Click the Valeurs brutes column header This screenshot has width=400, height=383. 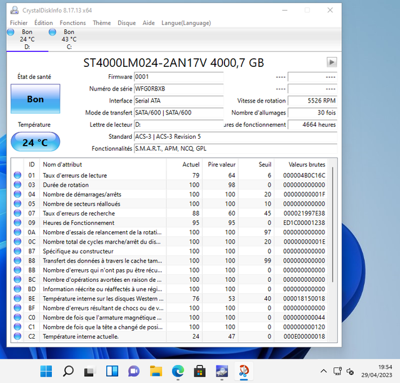tap(301, 164)
